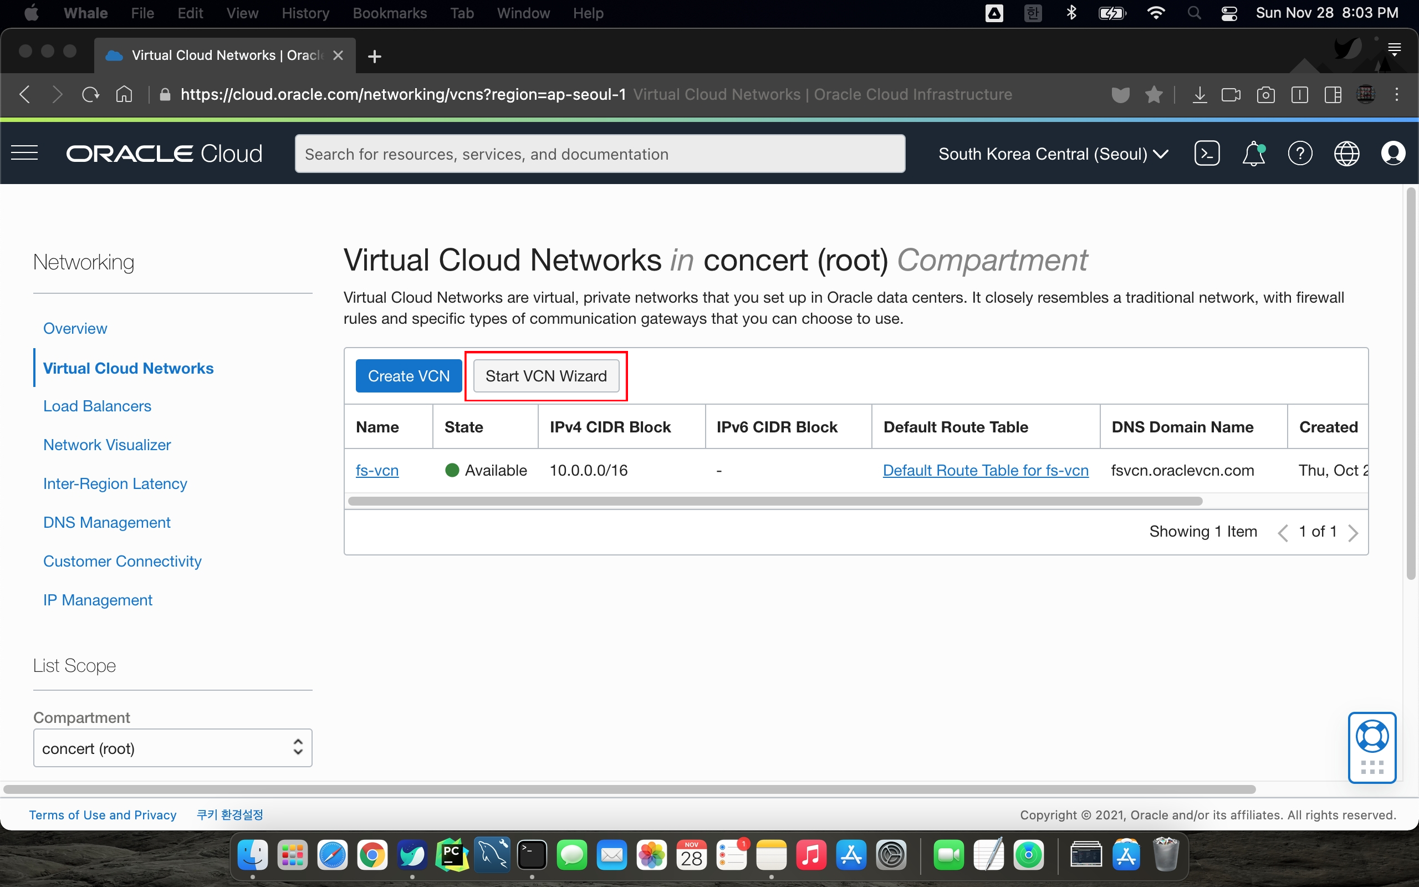Open the browser screenshot camera tool
1419x887 pixels.
[1265, 94]
